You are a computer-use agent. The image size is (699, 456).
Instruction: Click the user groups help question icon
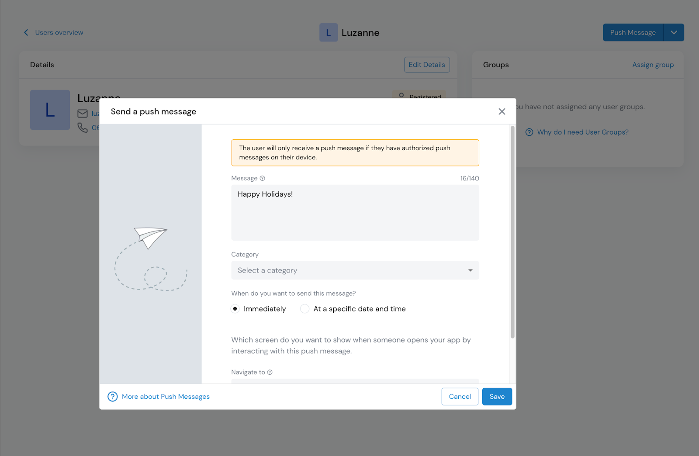[529, 132]
